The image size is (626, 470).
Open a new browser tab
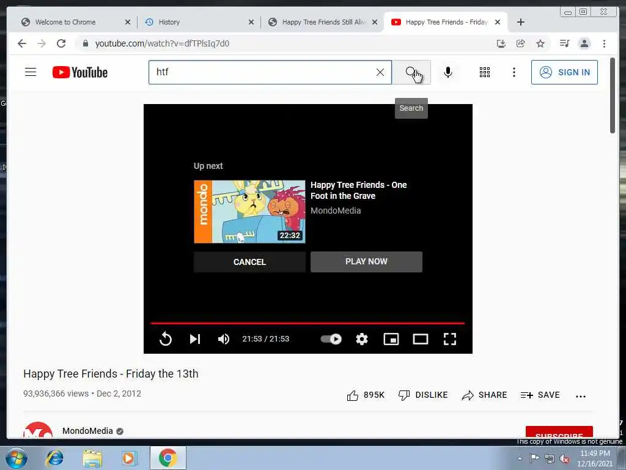[x=521, y=22]
